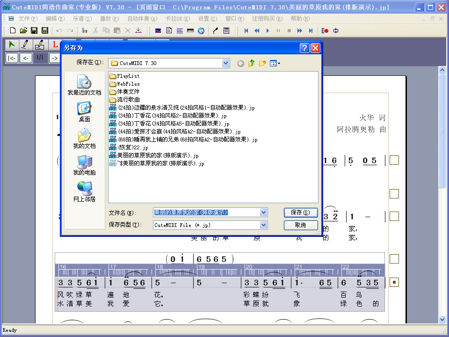The width and height of the screenshot is (449, 337).
Task: Open 桌面 desktop shortcut in places bar
Action: [x=84, y=112]
